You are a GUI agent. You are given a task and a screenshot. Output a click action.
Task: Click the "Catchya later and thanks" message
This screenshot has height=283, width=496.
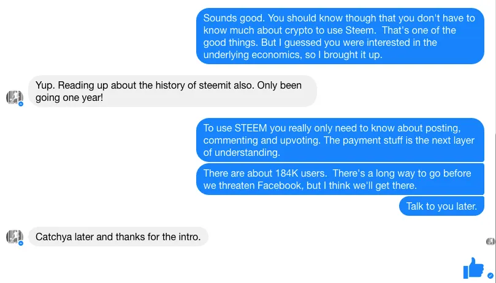tap(118, 237)
